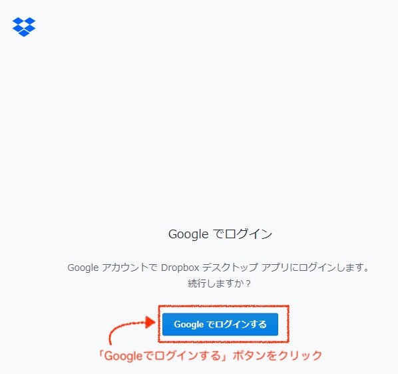Click the 続行しますか？ confirmation text
This screenshot has width=398, height=374.
(x=220, y=283)
